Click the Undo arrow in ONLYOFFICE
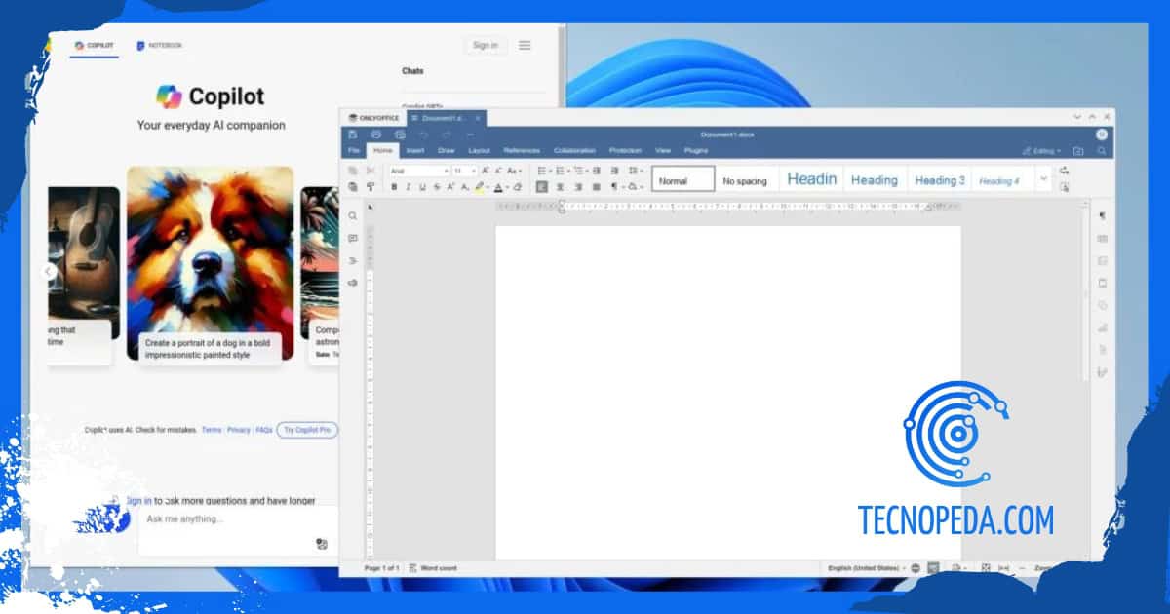 click(423, 134)
